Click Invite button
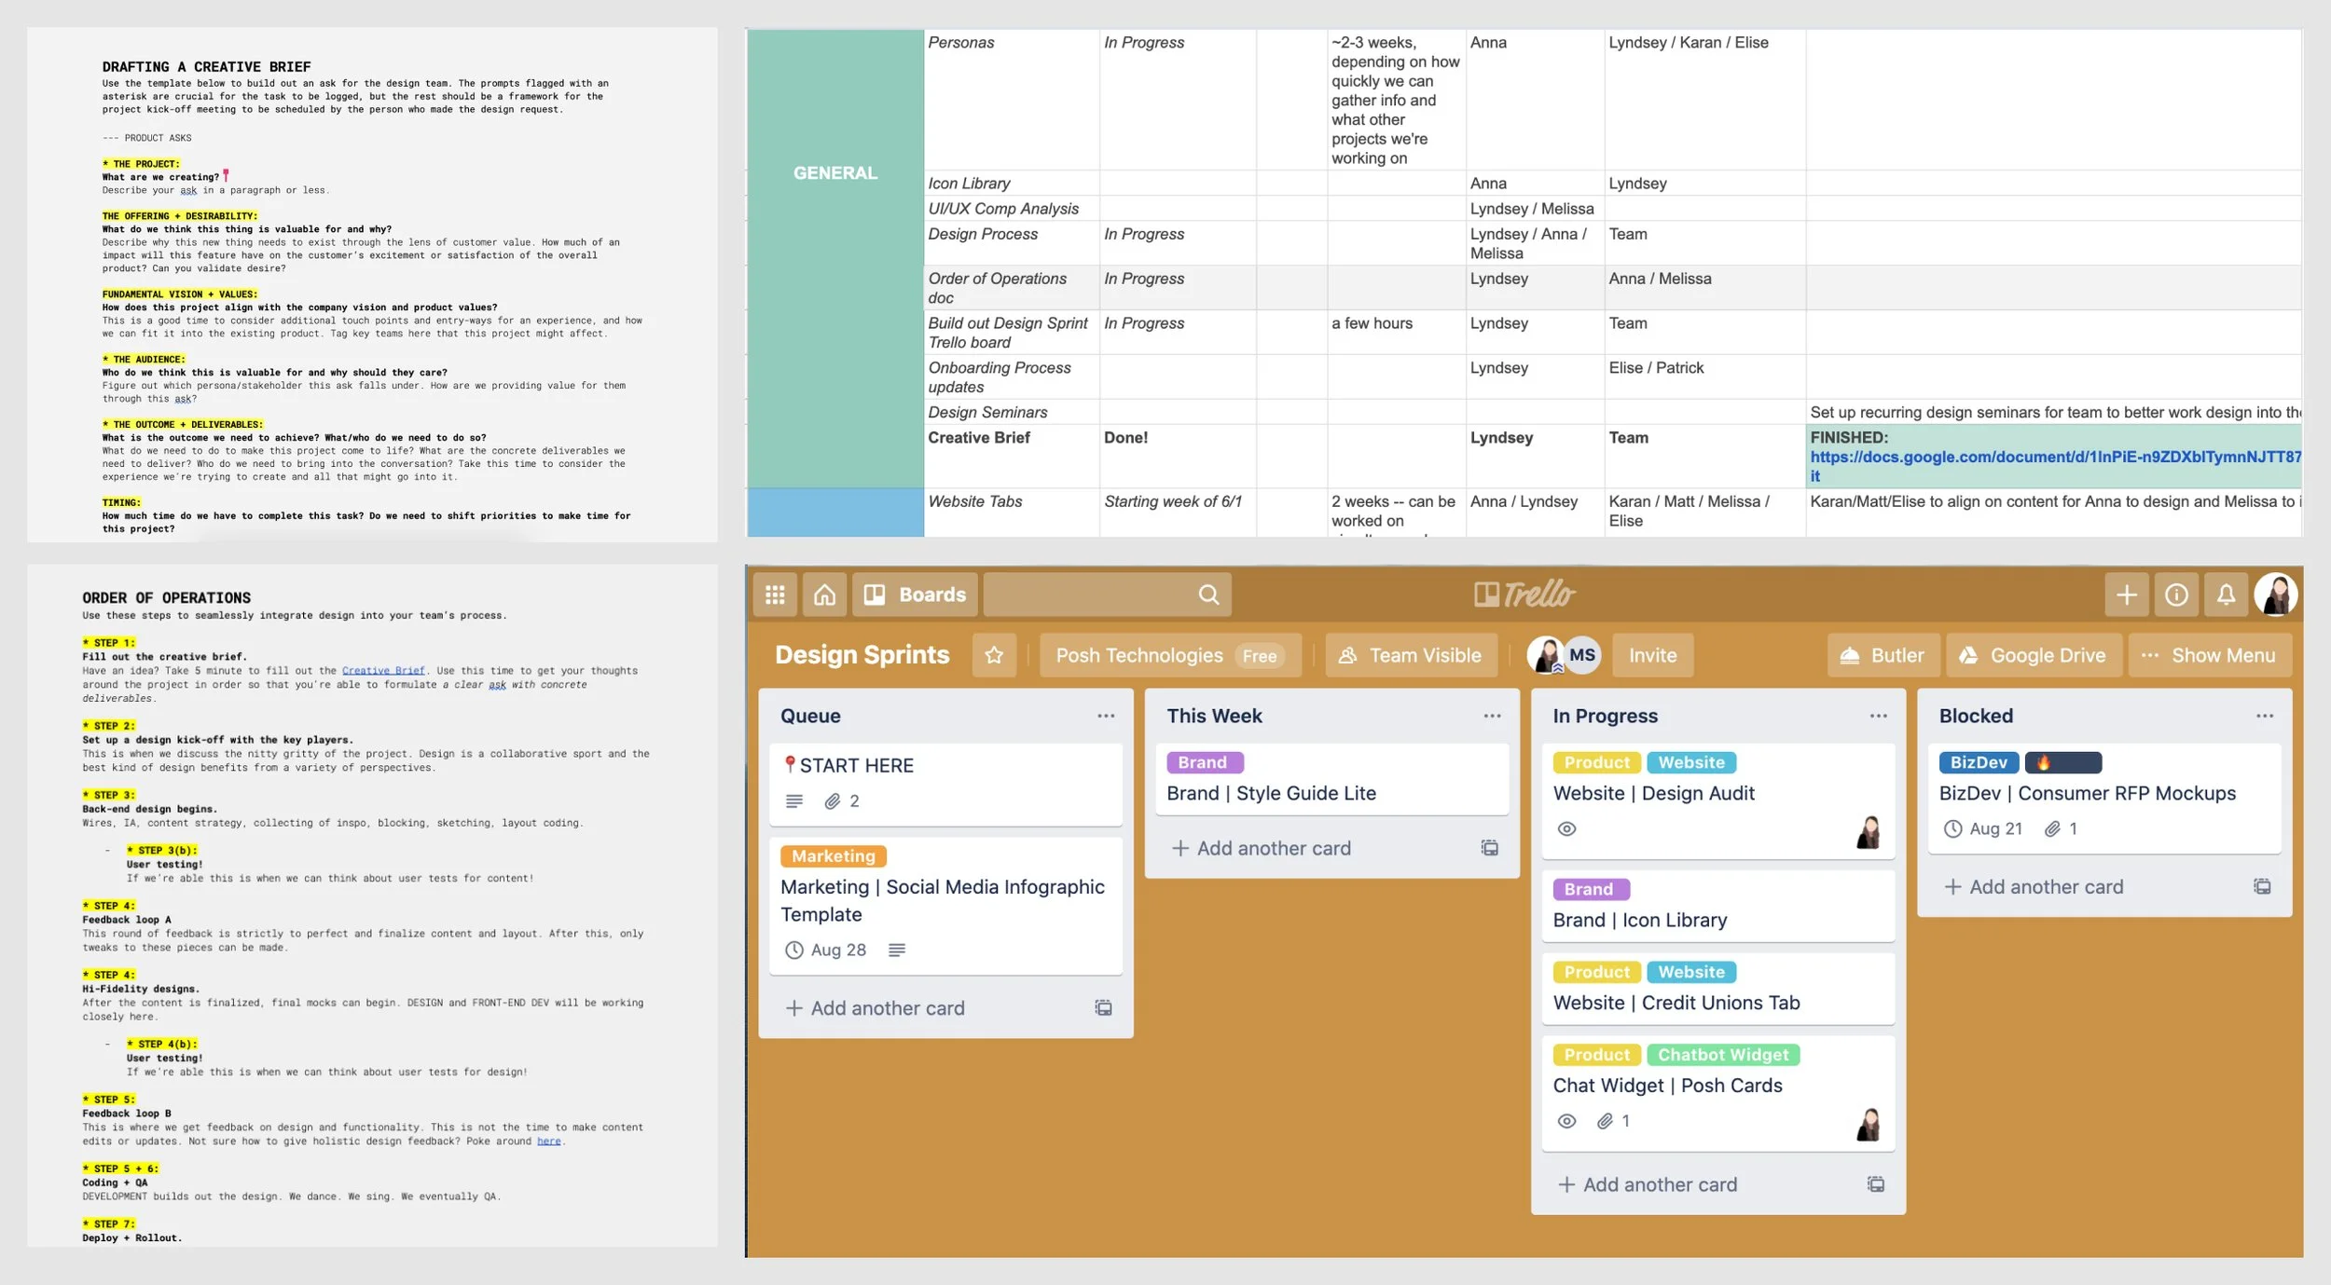 (x=1652, y=655)
